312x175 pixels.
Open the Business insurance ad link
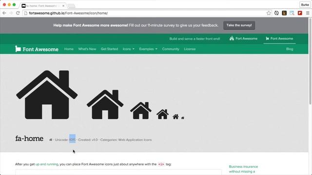[x=243, y=169]
